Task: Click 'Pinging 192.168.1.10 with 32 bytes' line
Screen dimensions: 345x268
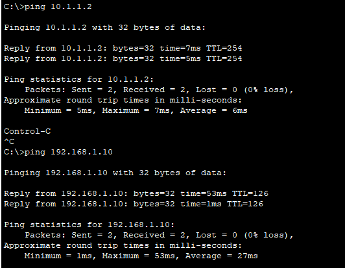Action: point(115,173)
